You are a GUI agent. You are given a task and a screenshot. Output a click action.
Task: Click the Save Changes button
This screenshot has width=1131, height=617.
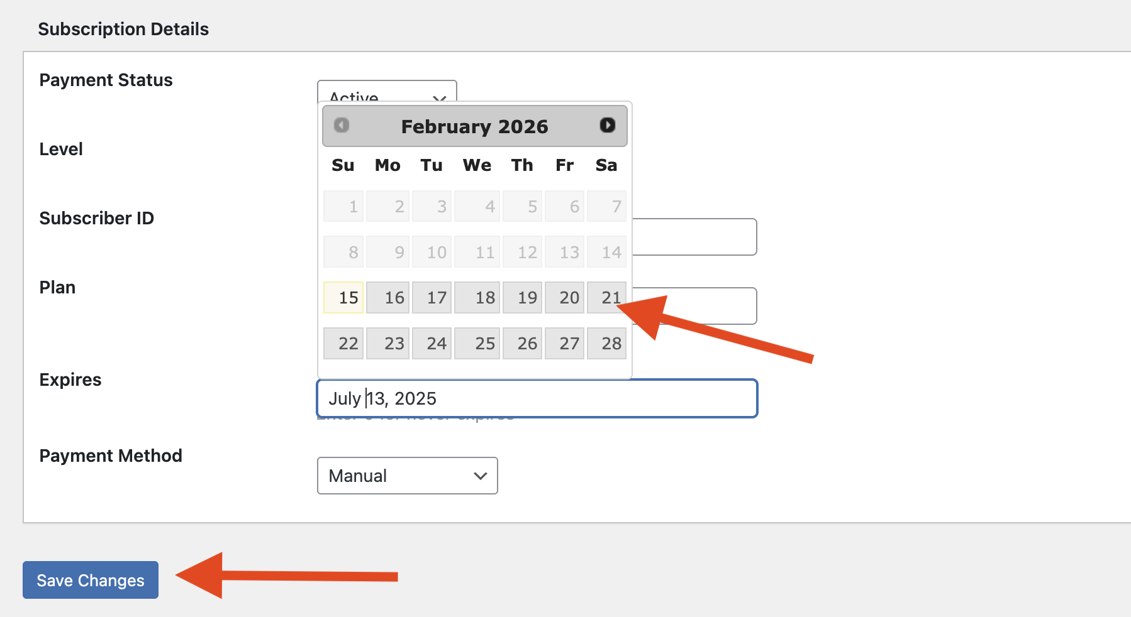tap(91, 580)
